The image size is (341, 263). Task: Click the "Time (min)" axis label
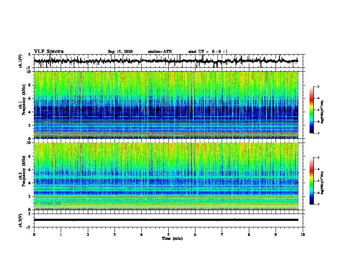(172, 239)
